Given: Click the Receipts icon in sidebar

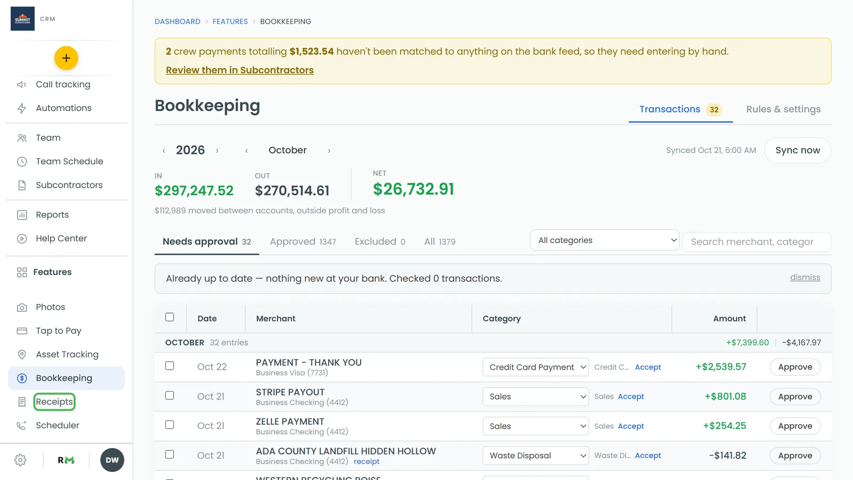Looking at the screenshot, I should point(22,402).
